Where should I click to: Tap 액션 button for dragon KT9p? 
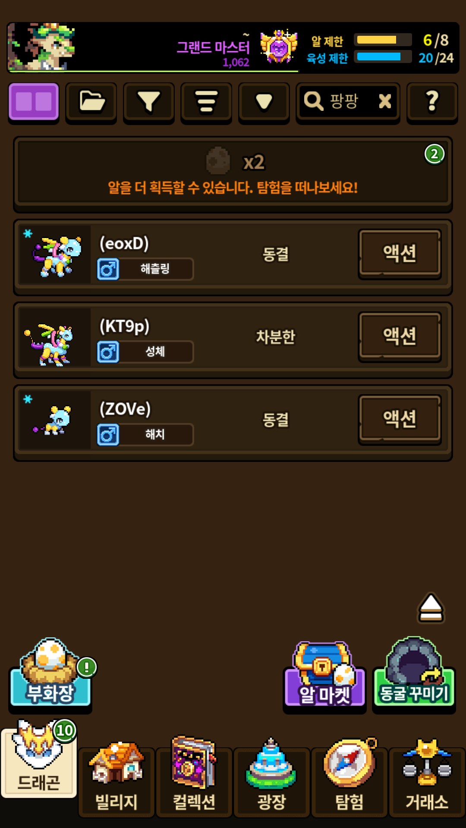400,336
